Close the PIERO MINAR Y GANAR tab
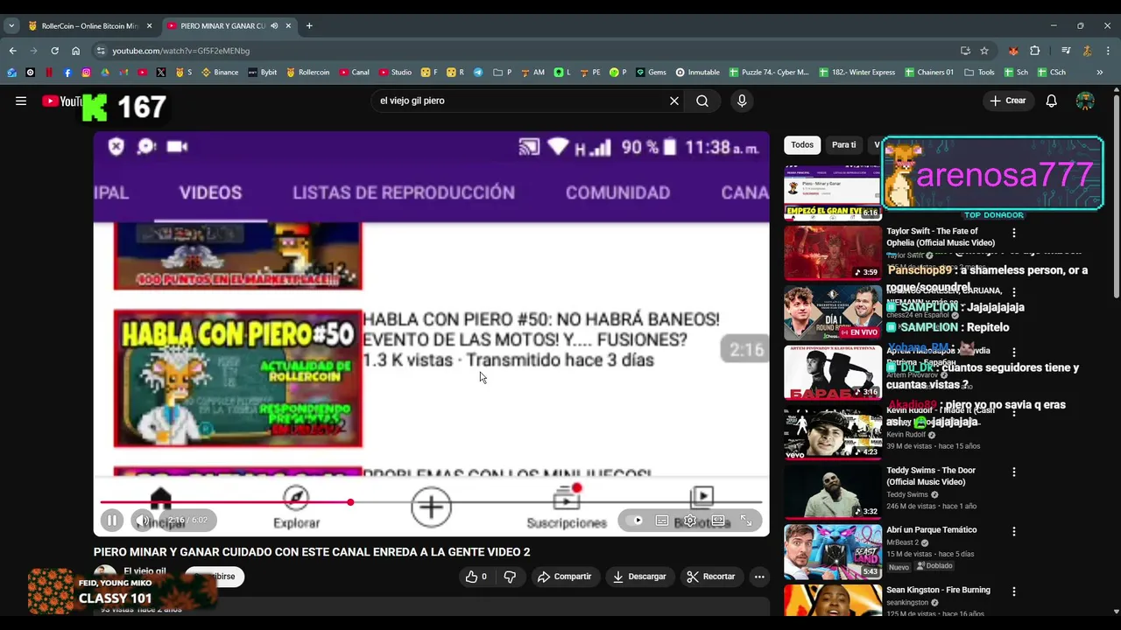 coord(288,26)
